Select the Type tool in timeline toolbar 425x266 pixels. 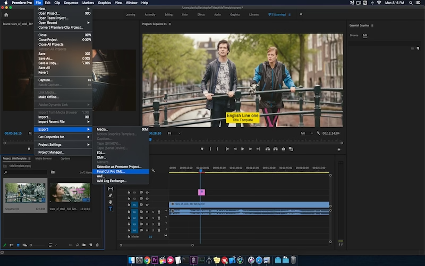110,209
